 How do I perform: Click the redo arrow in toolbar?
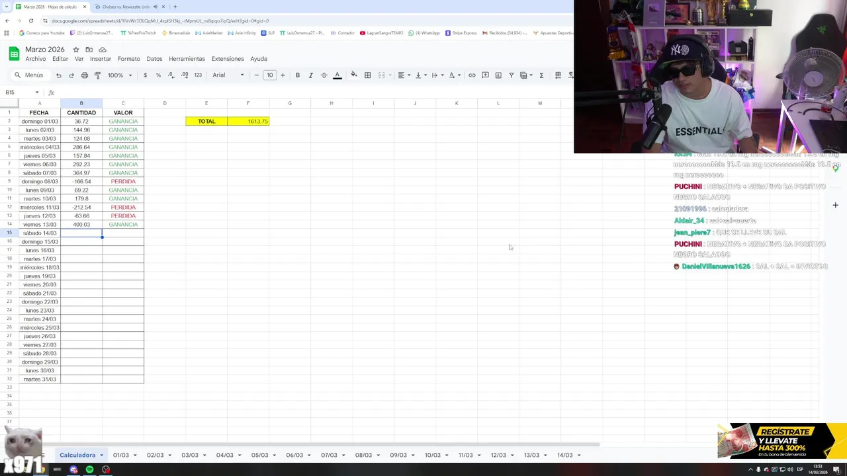pos(71,75)
